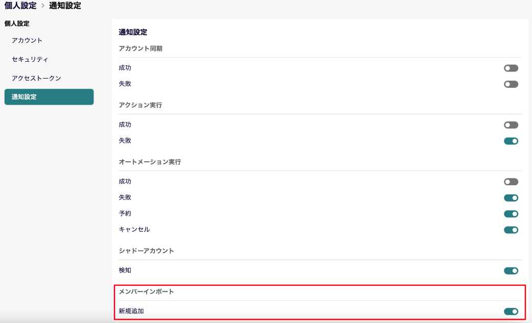Disable the 予約 notification toggle
This screenshot has height=323, width=532.
pos(511,214)
